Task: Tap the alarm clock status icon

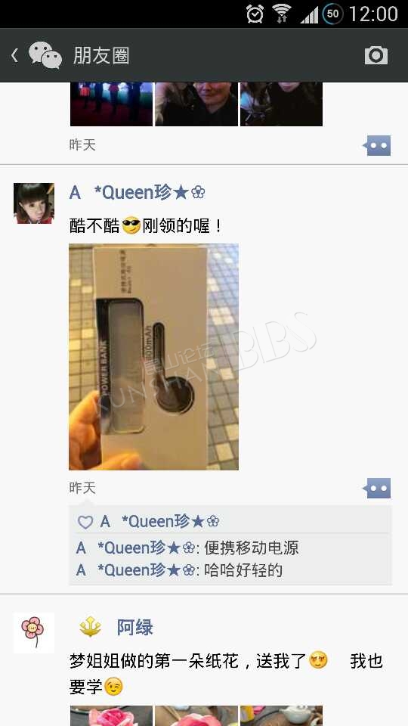Action: (x=255, y=14)
